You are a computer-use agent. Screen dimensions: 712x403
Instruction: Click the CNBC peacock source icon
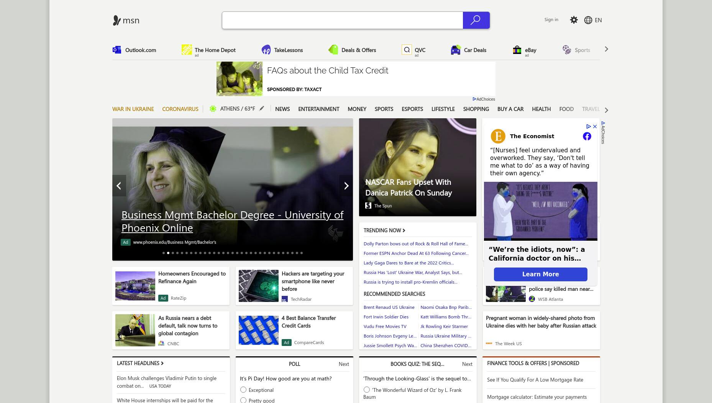pyautogui.click(x=161, y=343)
